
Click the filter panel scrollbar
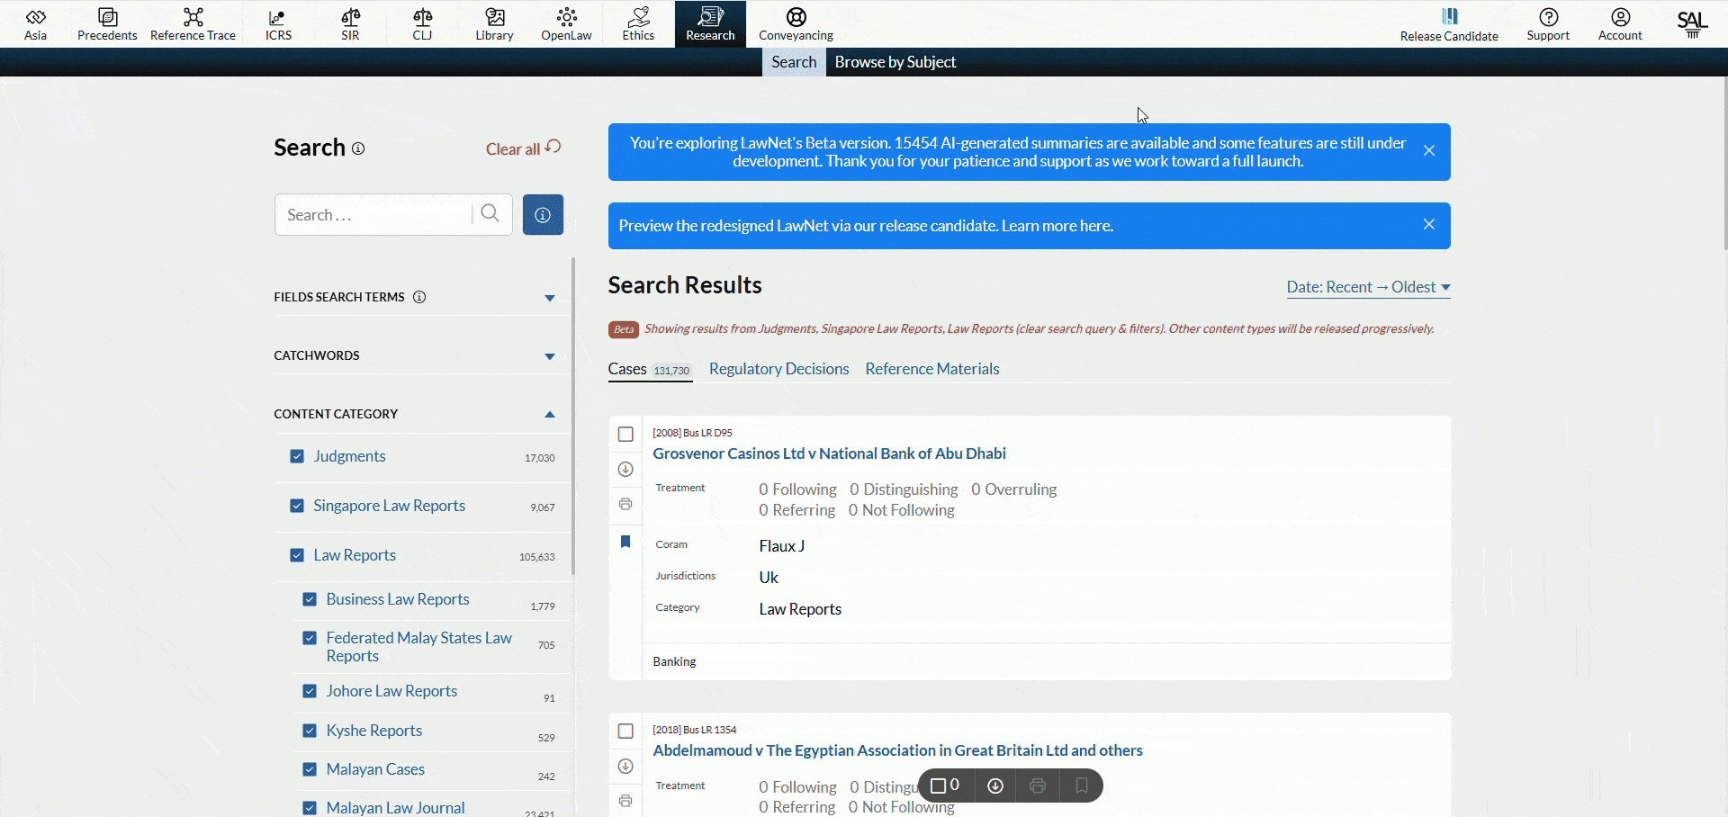coord(573,417)
